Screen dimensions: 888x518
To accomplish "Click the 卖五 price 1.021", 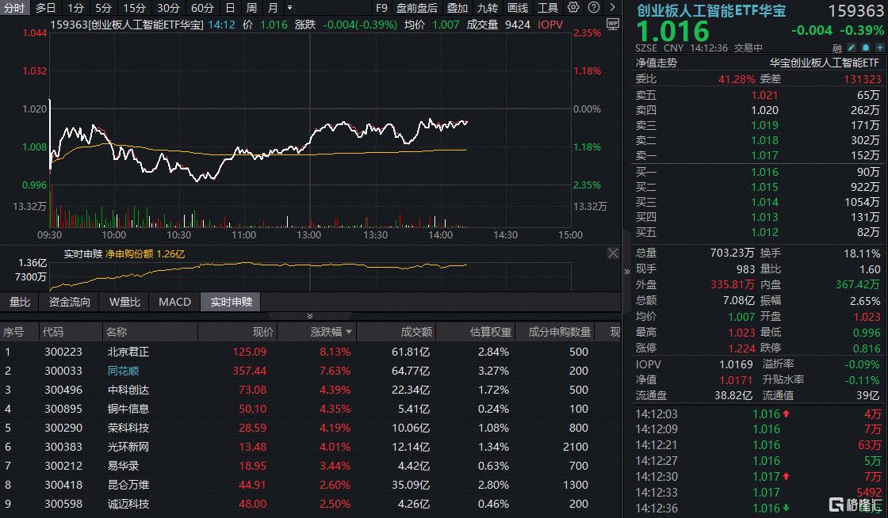I will tap(764, 96).
